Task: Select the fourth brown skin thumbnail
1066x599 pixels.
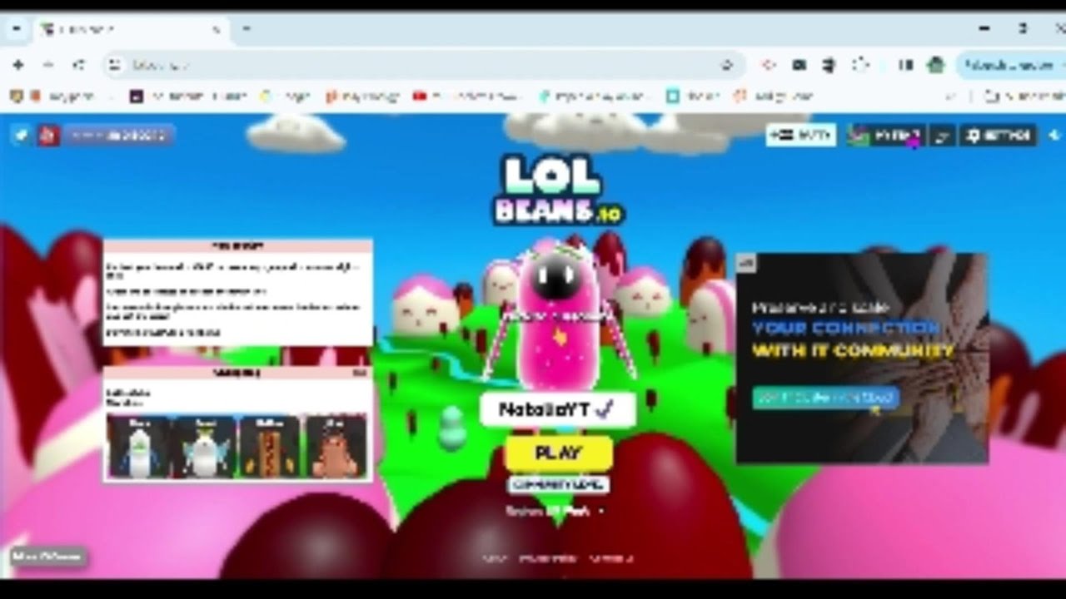Action: tap(336, 447)
